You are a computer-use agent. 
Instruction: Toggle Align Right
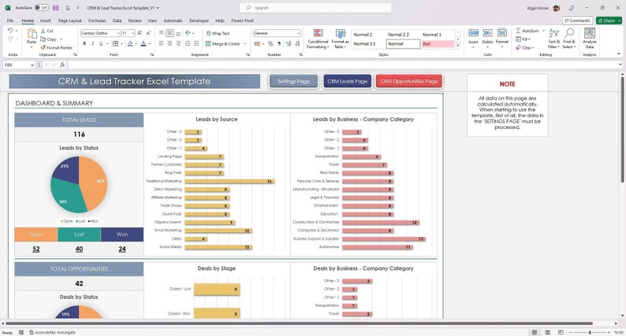pos(178,43)
